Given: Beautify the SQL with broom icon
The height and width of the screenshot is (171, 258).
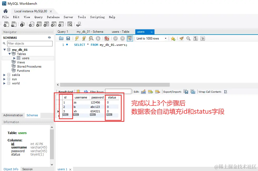Looking at the screenshot, I should [x=182, y=38].
